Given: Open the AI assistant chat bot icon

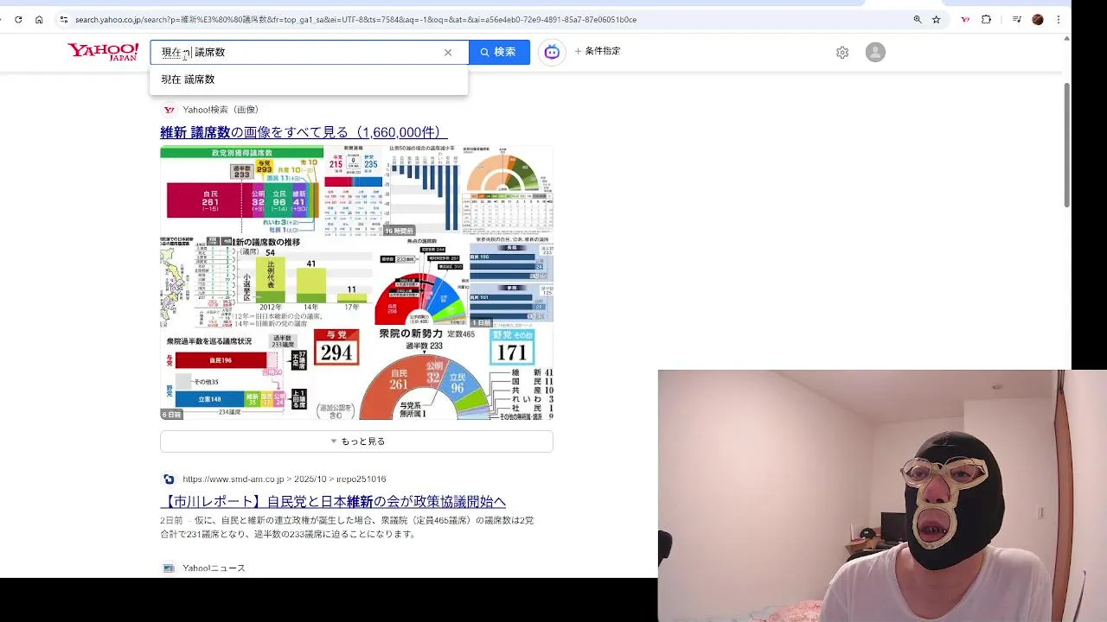Looking at the screenshot, I should tap(552, 52).
